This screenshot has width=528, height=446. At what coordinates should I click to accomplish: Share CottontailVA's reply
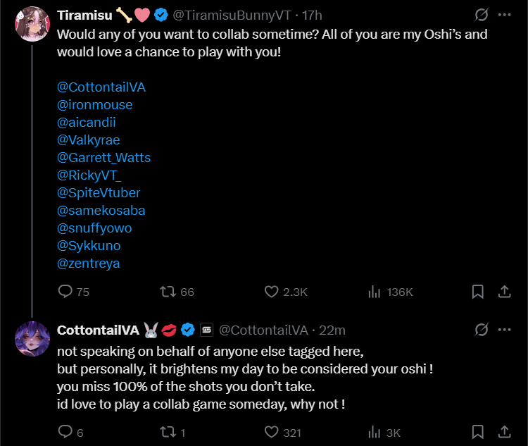click(504, 431)
